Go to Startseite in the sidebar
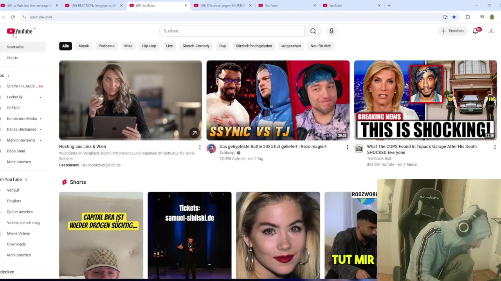Image resolution: width=501 pixels, height=281 pixels. tap(15, 47)
